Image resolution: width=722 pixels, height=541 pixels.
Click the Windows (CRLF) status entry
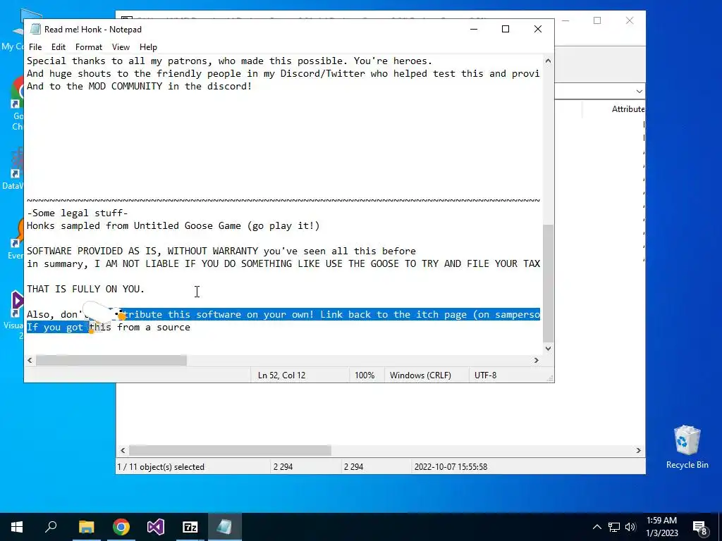(420, 375)
